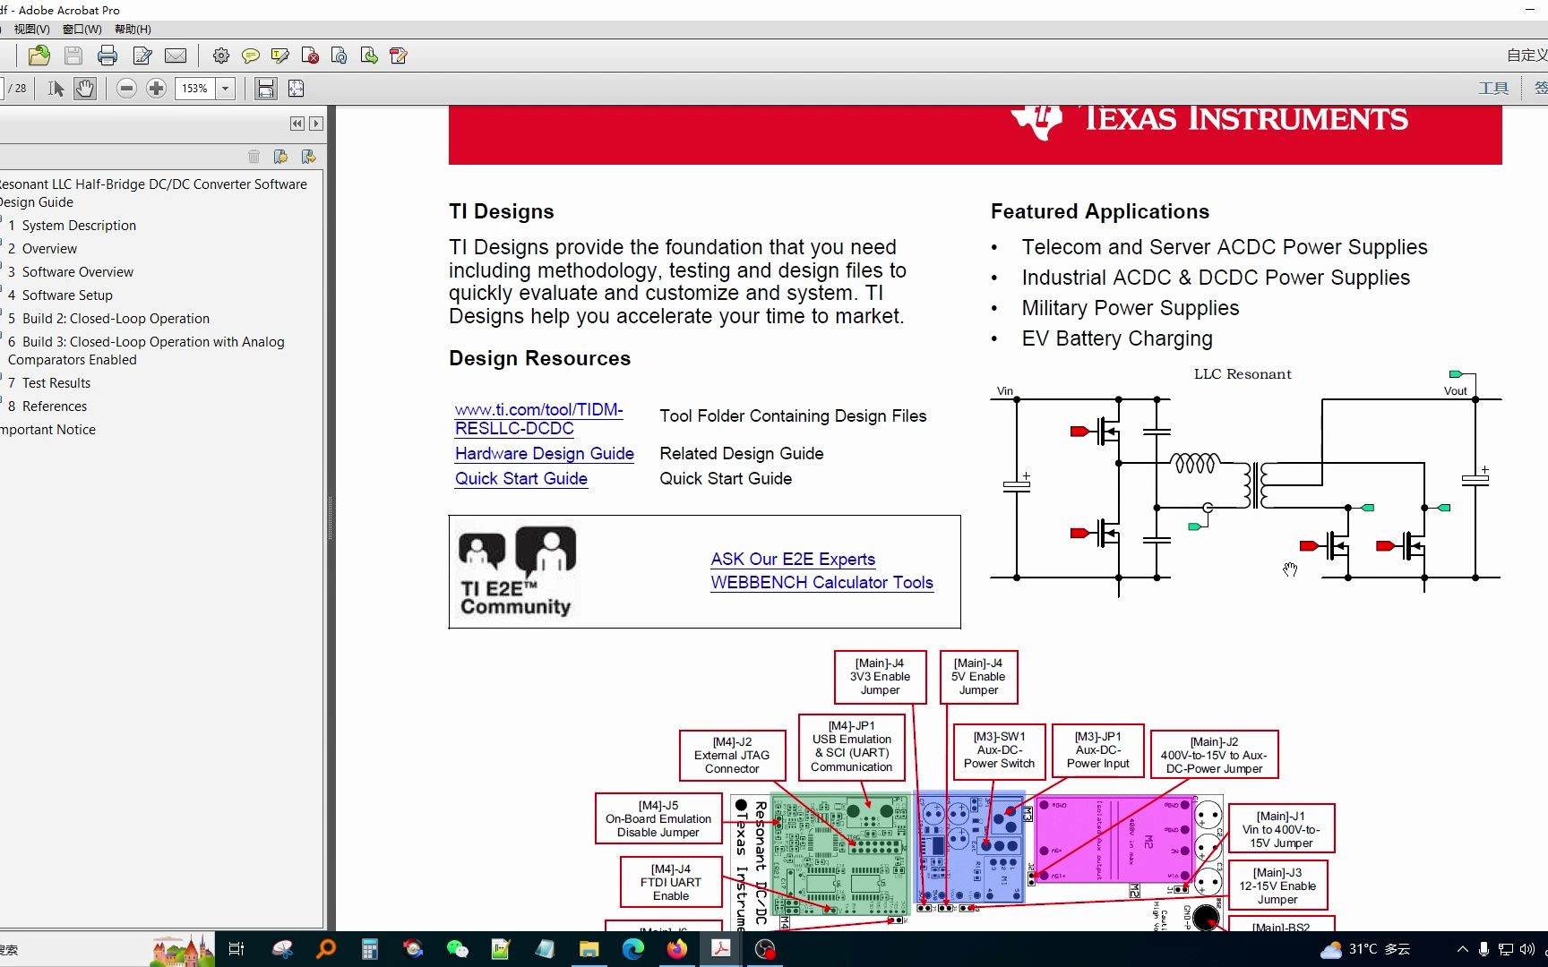Click the find current bookmark icon
Screen dimensions: 1548x967
[x=308, y=157]
